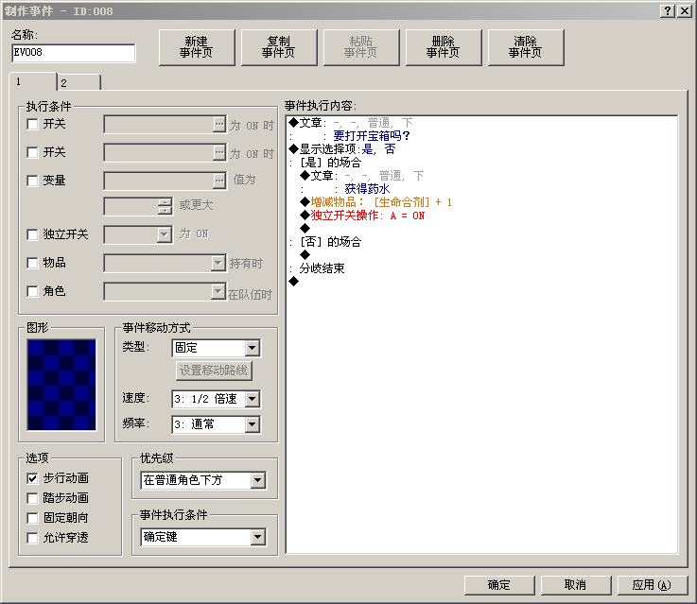This screenshot has width=697, height=604.
Task: Enable the first 开关 condition checkbox
Action: pyautogui.click(x=32, y=125)
